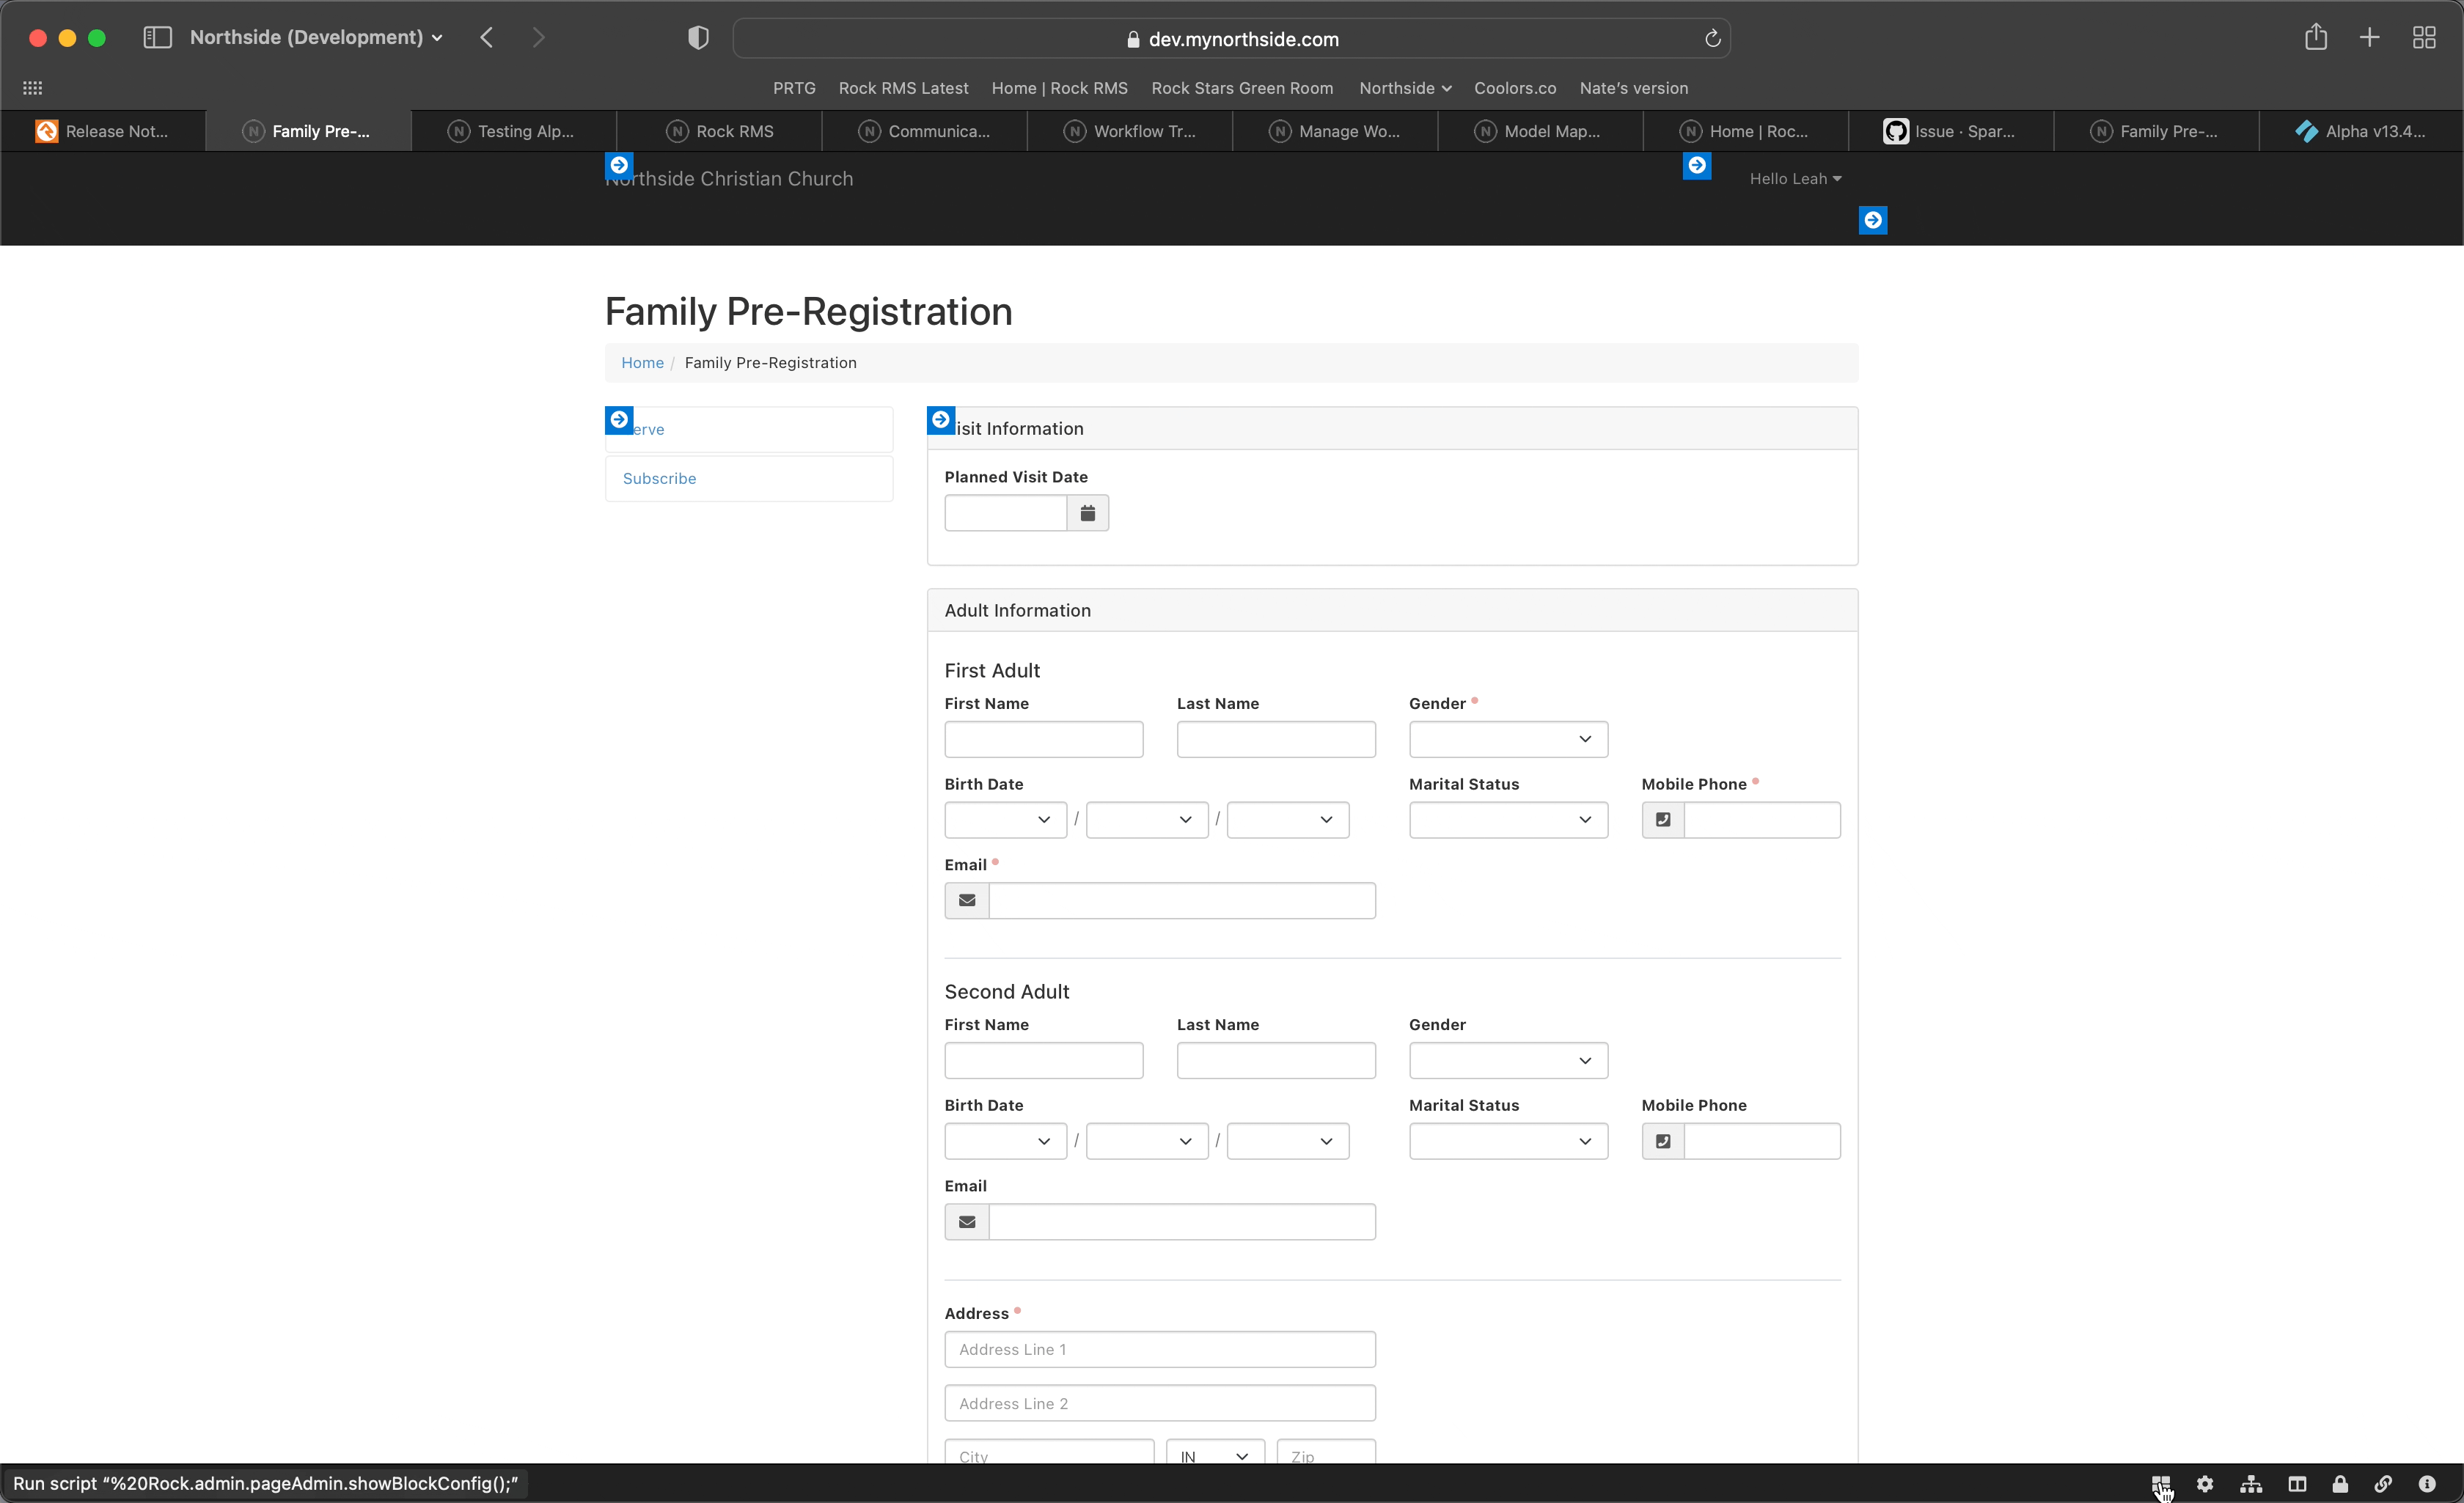The height and width of the screenshot is (1503, 2464).
Task: Go back with Safari back arrow
Action: pyautogui.click(x=486, y=38)
